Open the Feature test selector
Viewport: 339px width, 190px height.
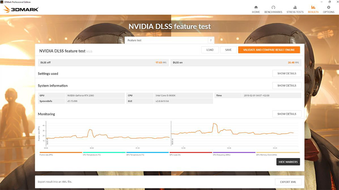coord(169,40)
